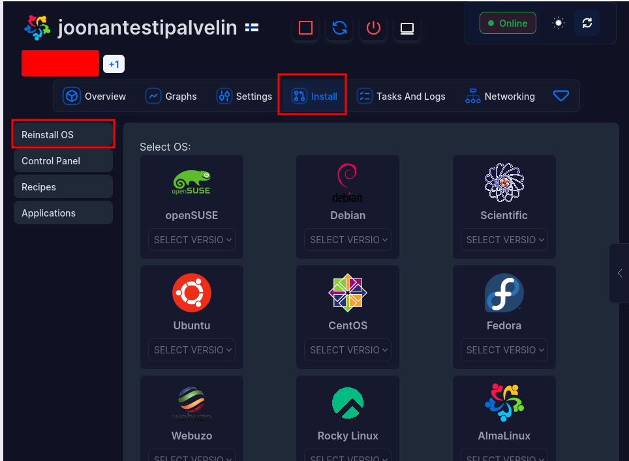Click the Overview cube icon

point(71,97)
